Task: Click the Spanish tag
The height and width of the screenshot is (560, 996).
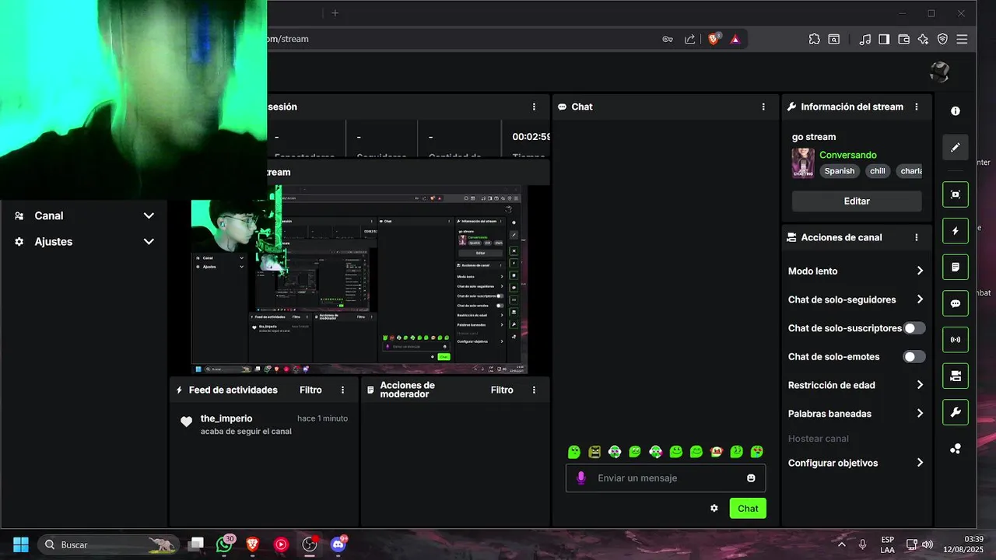Action: click(x=840, y=171)
